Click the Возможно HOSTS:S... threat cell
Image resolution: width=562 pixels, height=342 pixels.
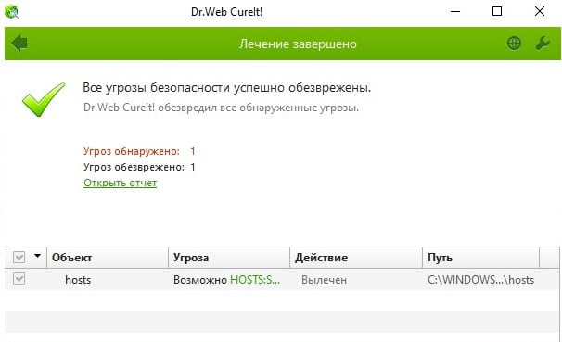[226, 280]
